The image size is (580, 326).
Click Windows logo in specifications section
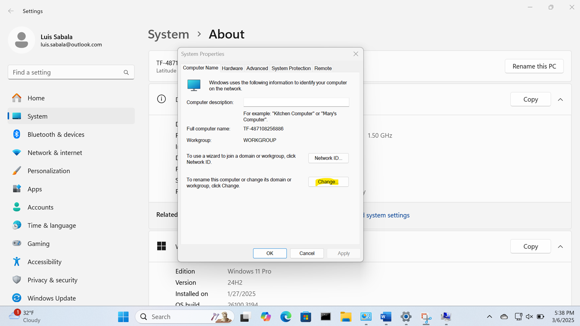click(162, 246)
